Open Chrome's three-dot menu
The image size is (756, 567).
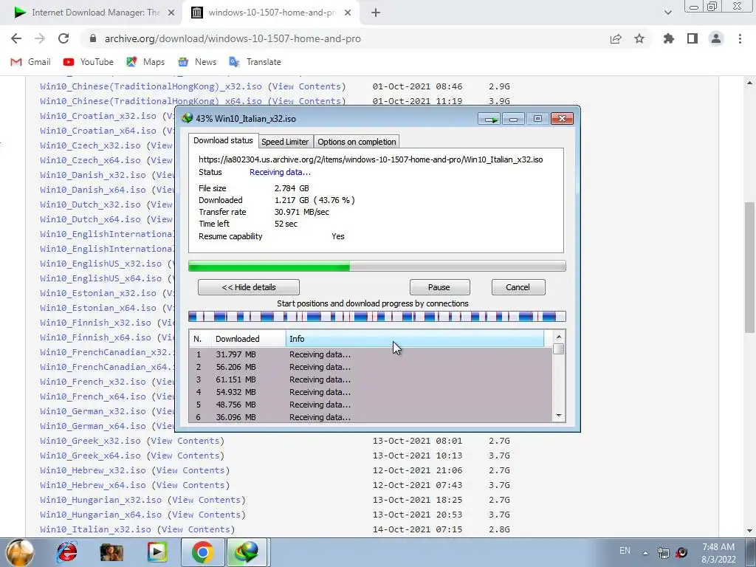tap(740, 38)
